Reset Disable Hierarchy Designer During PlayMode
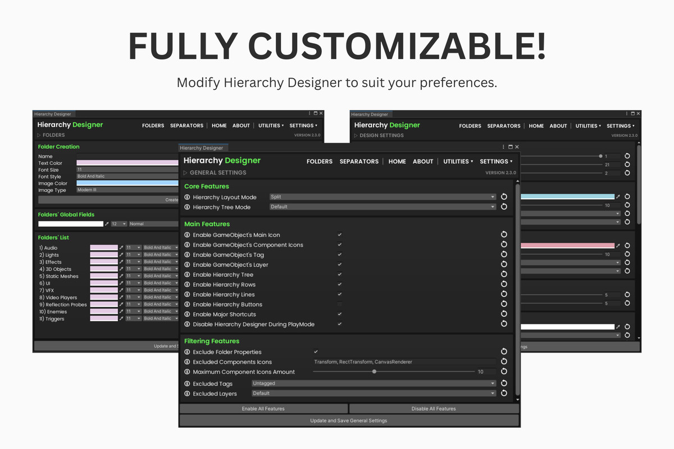 tap(504, 324)
